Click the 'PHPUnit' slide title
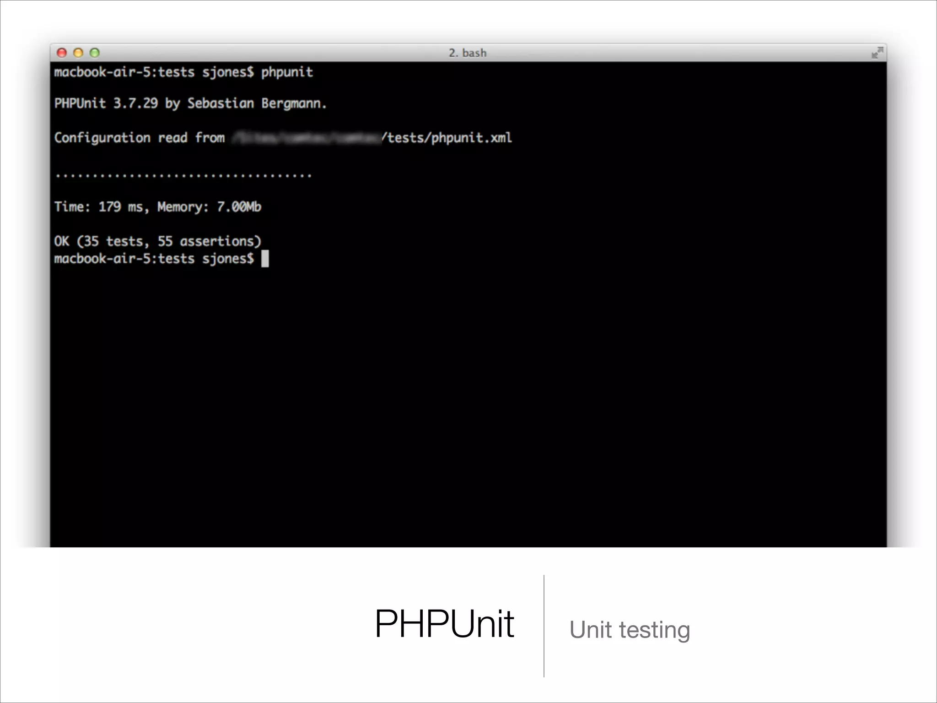The height and width of the screenshot is (703, 937). pyautogui.click(x=444, y=623)
